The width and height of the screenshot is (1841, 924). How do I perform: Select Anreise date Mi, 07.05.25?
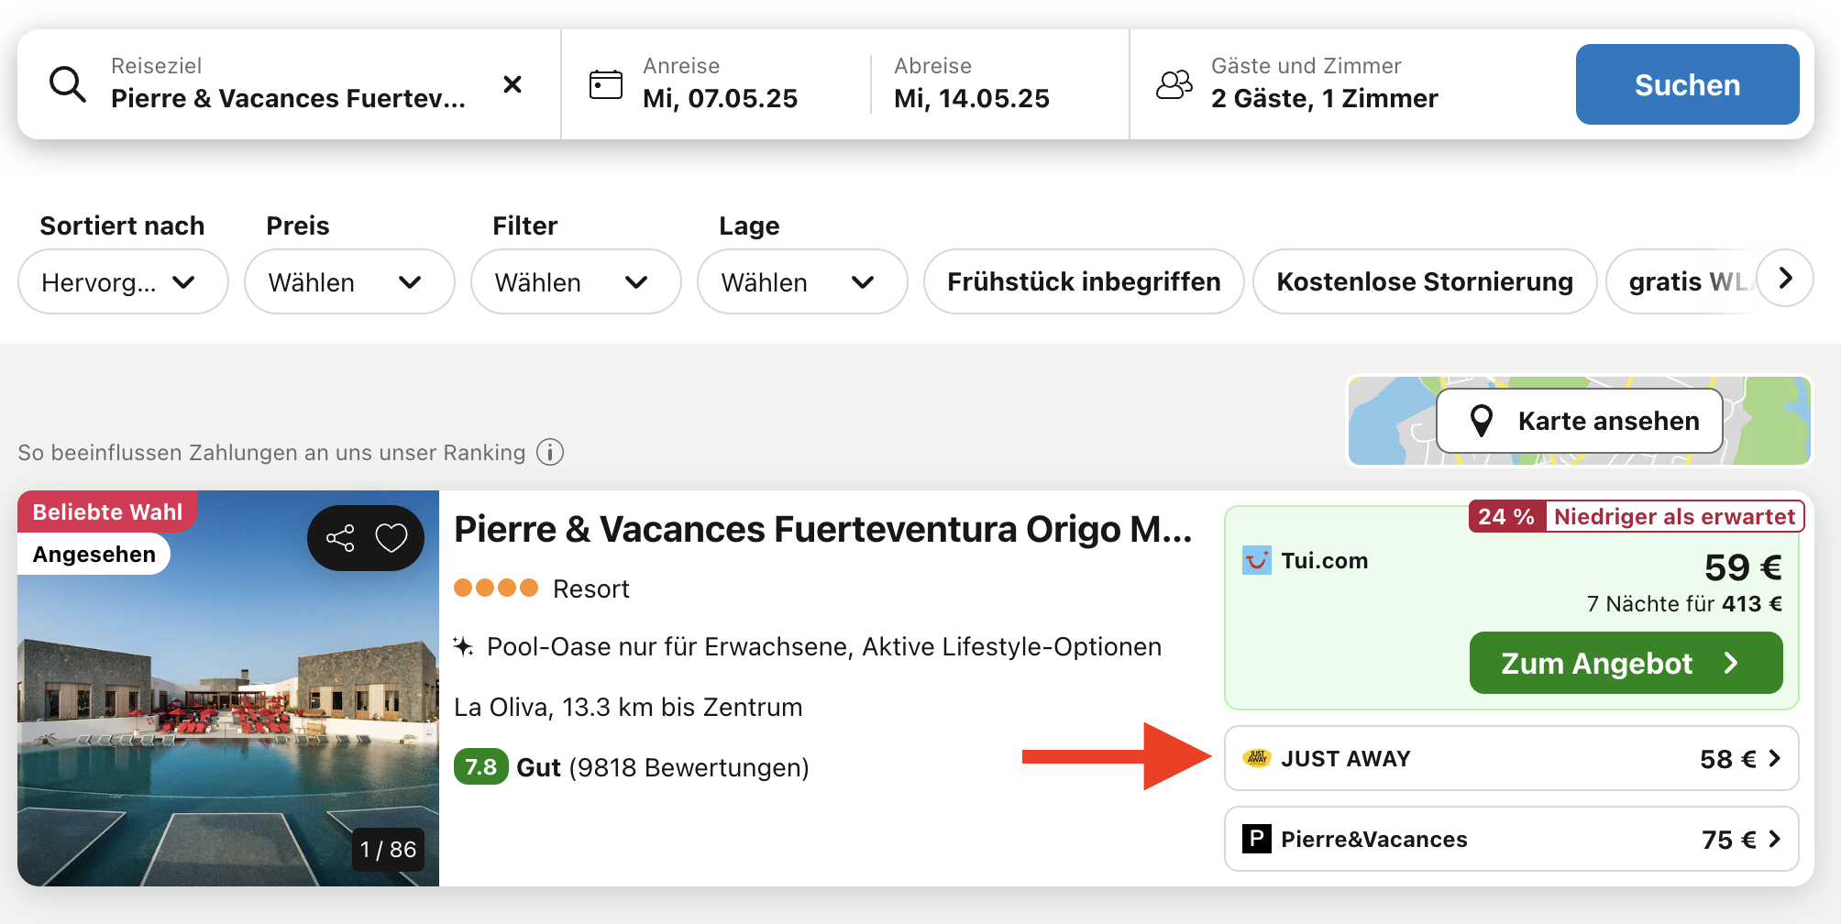[x=720, y=83]
